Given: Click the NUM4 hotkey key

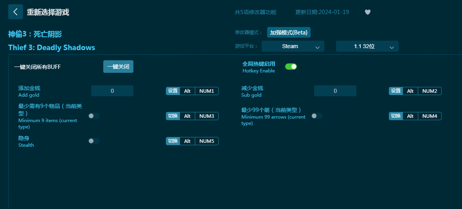Looking at the screenshot, I should (430, 116).
